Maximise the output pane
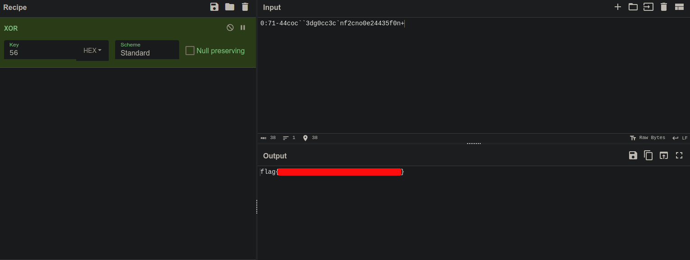 679,155
